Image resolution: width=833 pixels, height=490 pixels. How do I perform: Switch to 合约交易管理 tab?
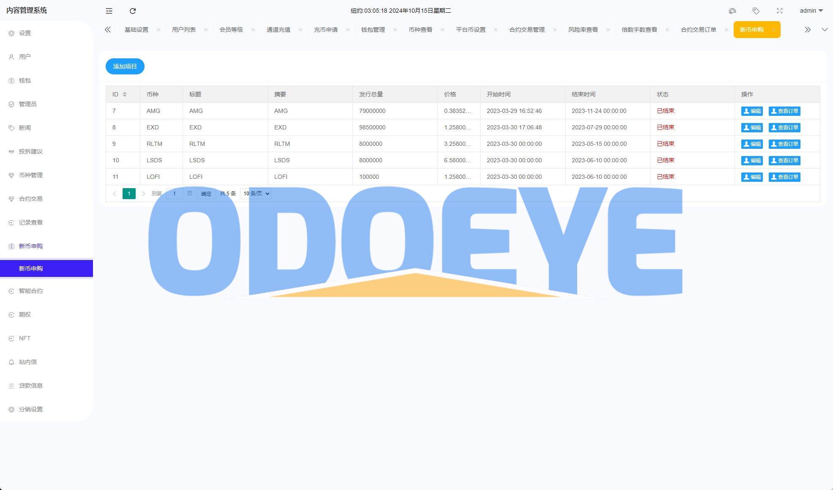coord(527,30)
